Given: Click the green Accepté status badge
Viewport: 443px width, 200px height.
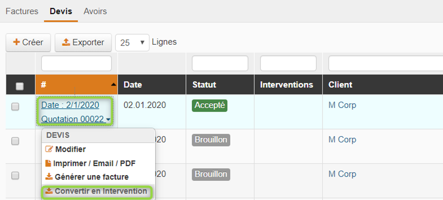Looking at the screenshot, I should tap(210, 105).
